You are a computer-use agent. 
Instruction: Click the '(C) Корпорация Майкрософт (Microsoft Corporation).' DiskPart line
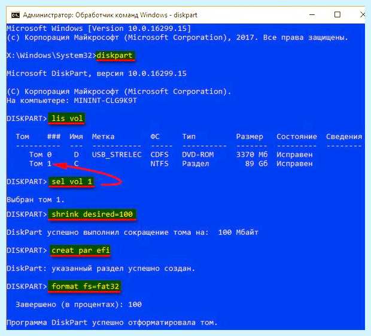(118, 92)
